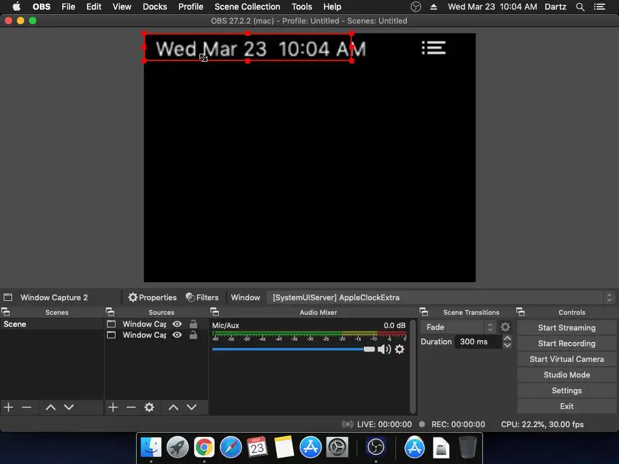Click Start Virtual Camera
Screen dimensions: 619x464
click(566, 359)
